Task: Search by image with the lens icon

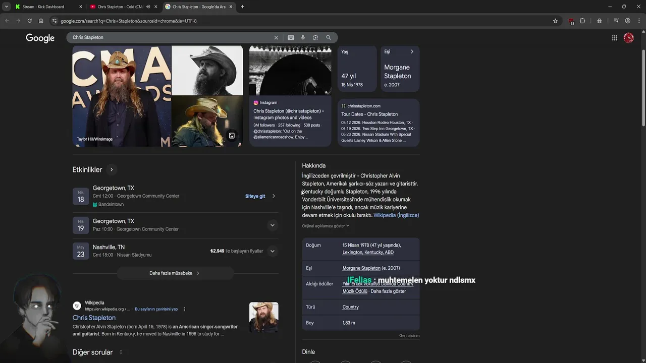Action: 315,37
